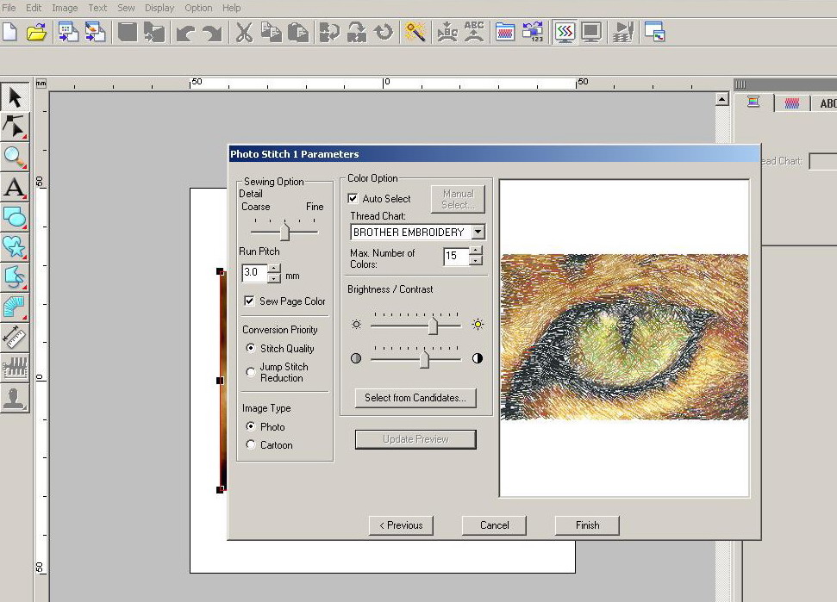Select the arrow selection tool
Viewport: 837px width, 602px height.
click(15, 97)
